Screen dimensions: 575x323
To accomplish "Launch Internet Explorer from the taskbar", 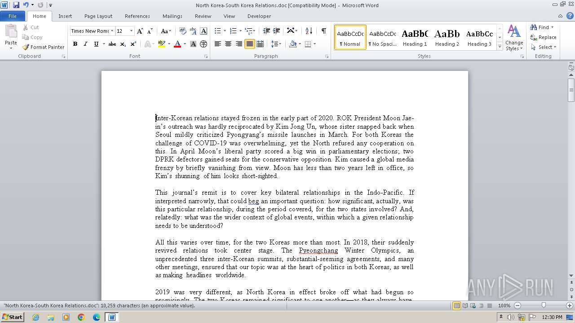I will (35, 317).
